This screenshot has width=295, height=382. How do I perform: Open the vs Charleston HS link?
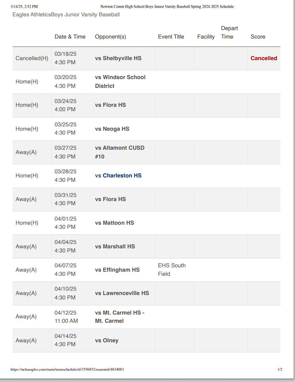118,175
